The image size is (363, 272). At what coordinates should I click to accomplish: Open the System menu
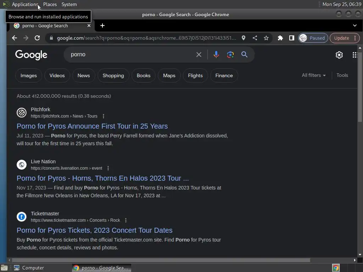click(69, 4)
